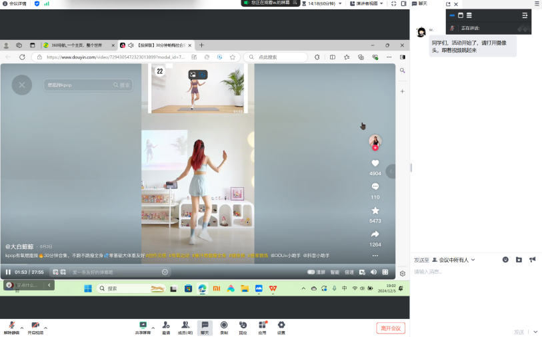
Task: Open the Members icon in meeting toolbar
Action: tap(185, 326)
